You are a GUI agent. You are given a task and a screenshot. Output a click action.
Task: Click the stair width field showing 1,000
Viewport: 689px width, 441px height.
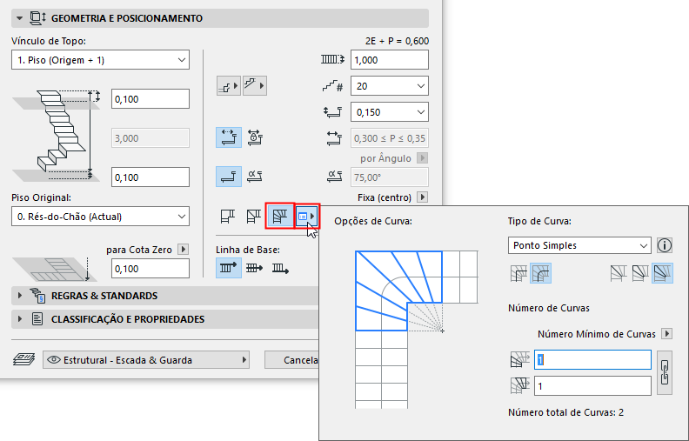(x=389, y=60)
